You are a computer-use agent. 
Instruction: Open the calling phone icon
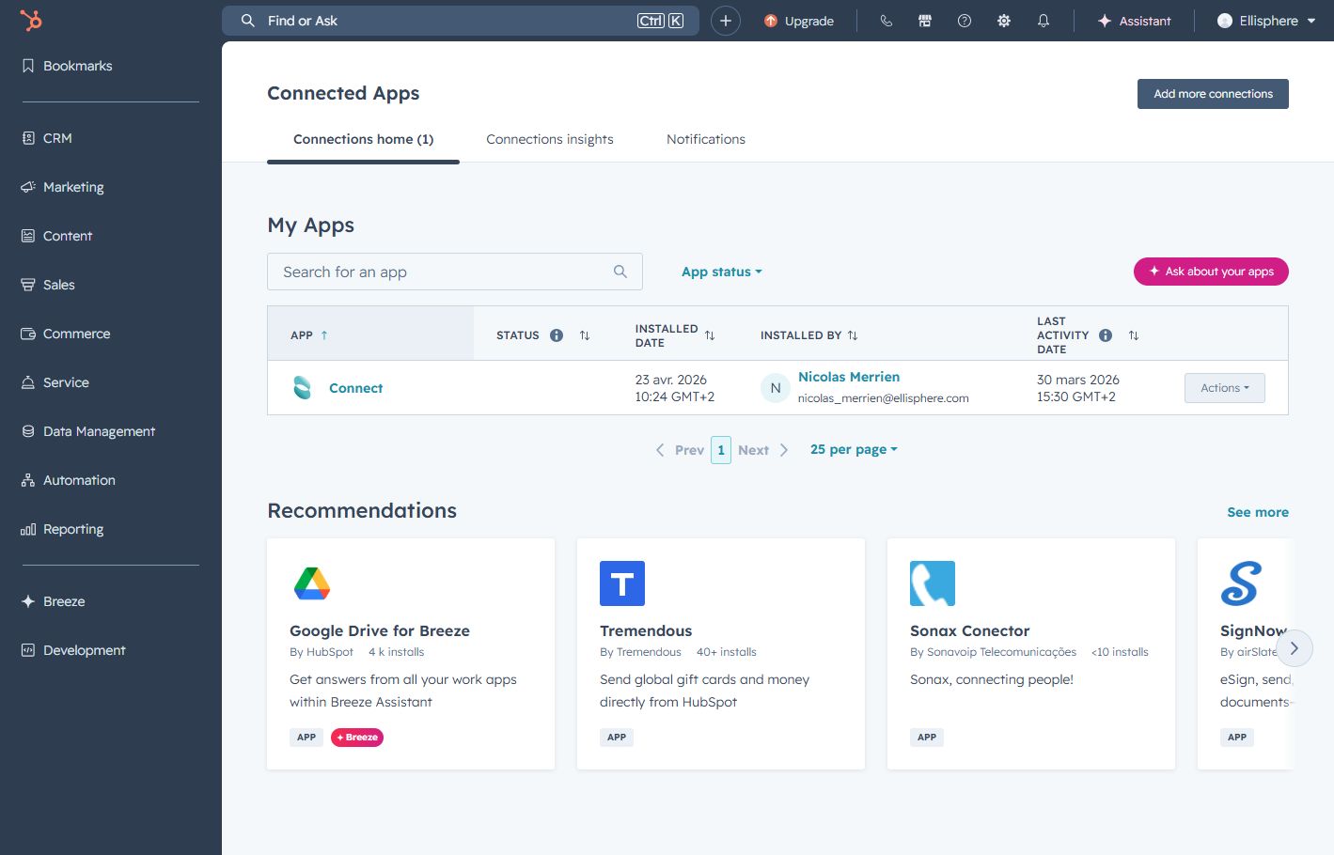coord(886,21)
